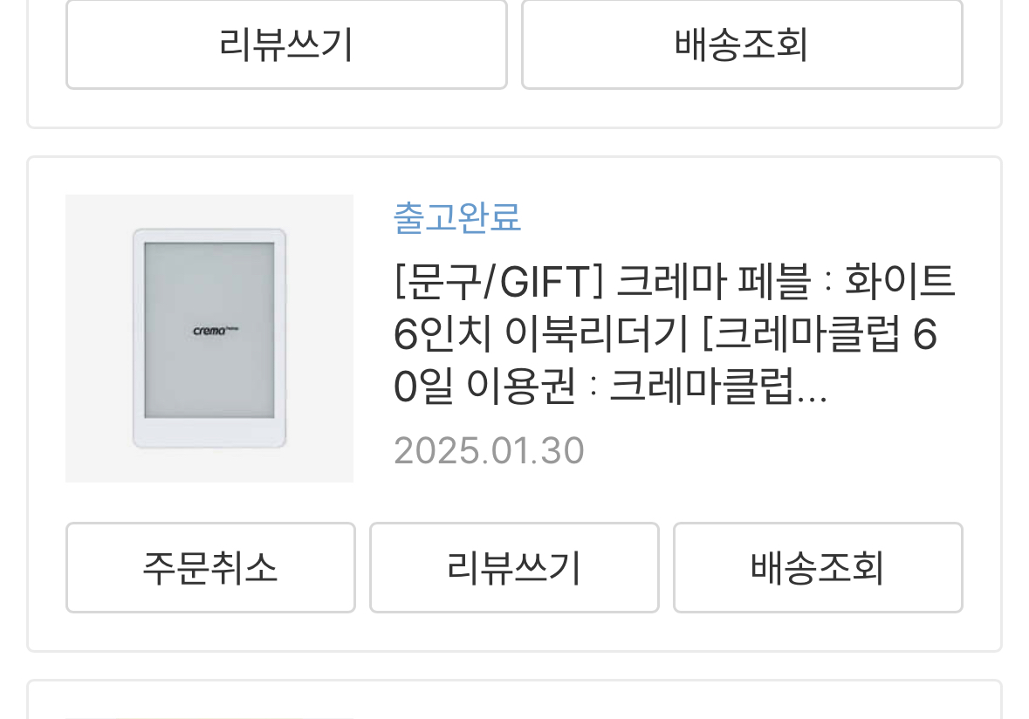Tap the white bezel of the e-reader picture
Viewport: 1029px width, 719px height.
click(209, 433)
